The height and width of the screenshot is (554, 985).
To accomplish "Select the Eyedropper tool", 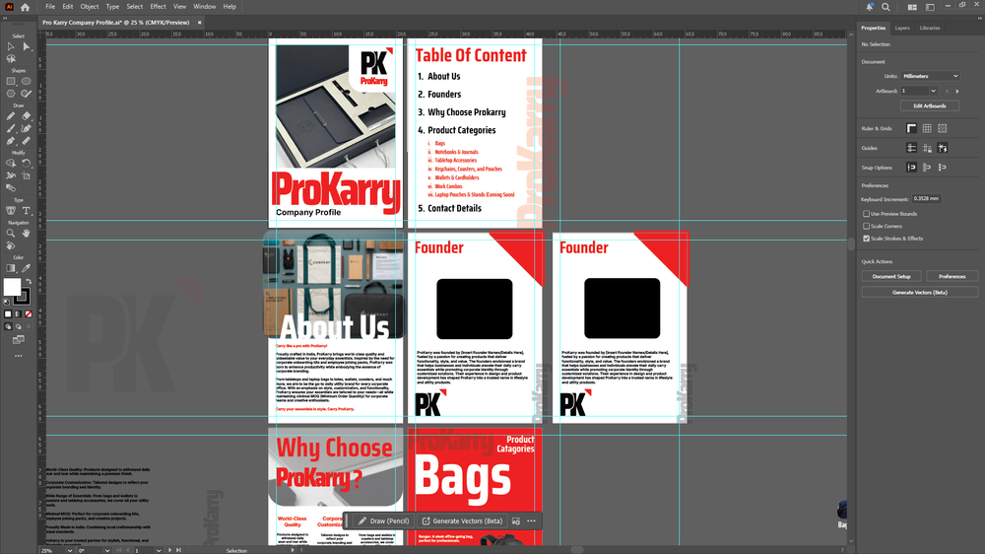I will click(x=27, y=268).
